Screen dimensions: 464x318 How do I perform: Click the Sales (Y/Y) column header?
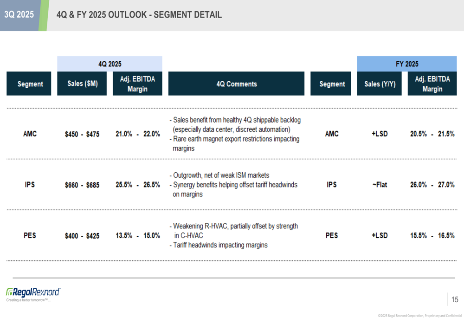379,84
